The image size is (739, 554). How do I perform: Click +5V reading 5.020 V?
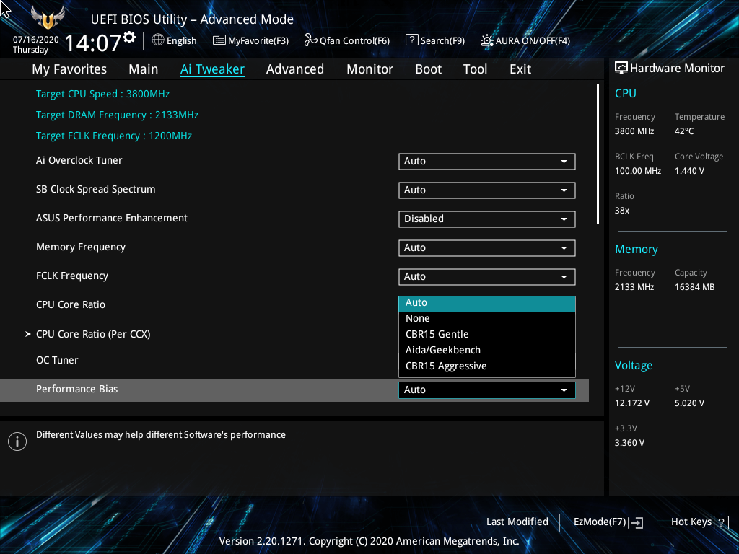point(689,403)
